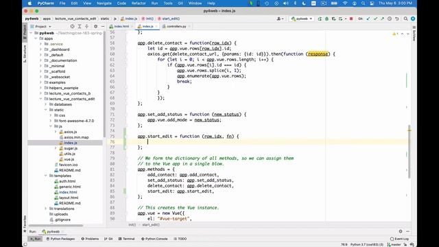This screenshot has height=247, width=439.
Task: Open the Navigate menu
Action: pyautogui.click(x=104, y=3)
